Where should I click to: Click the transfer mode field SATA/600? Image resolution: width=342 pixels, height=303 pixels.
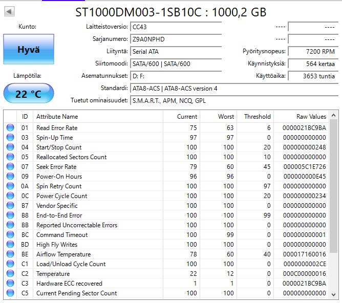tap(175, 63)
